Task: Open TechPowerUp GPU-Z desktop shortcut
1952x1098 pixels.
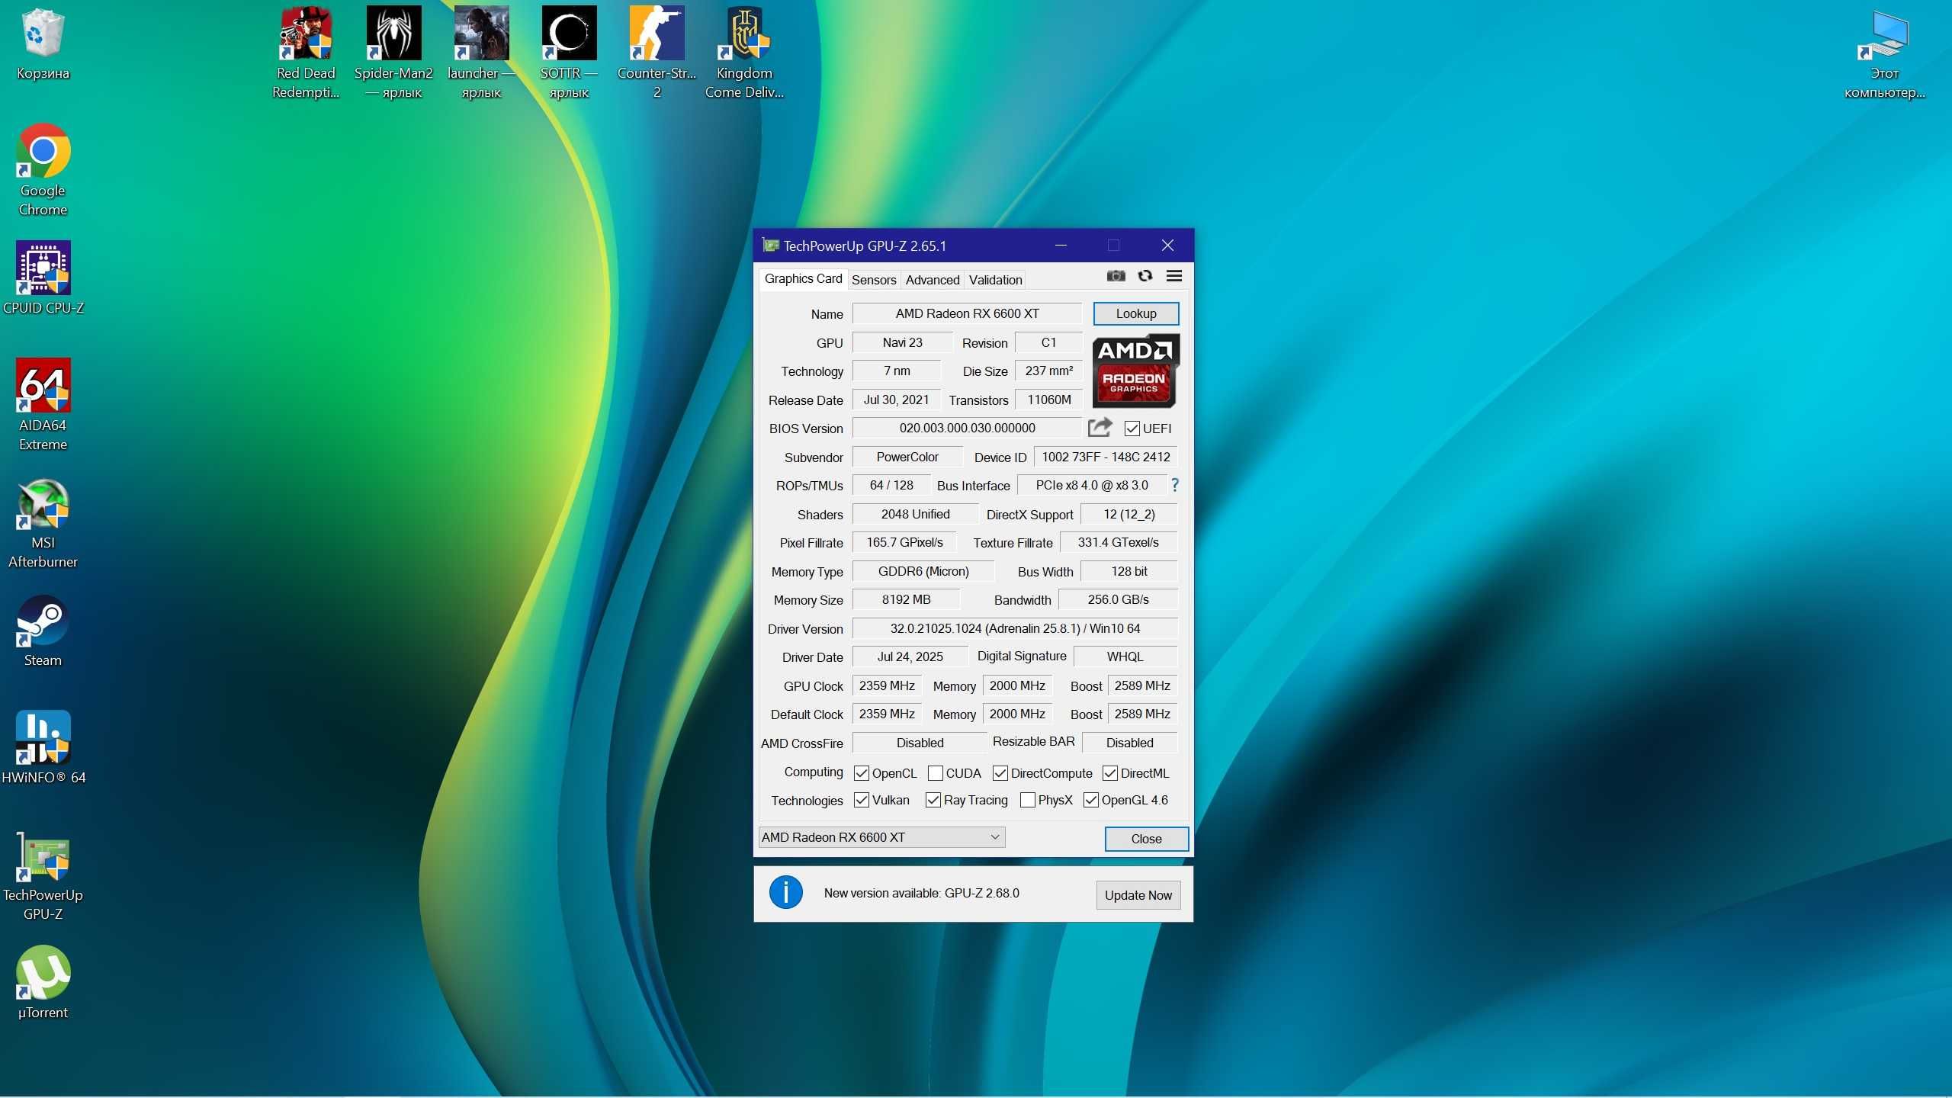Action: tap(43, 875)
